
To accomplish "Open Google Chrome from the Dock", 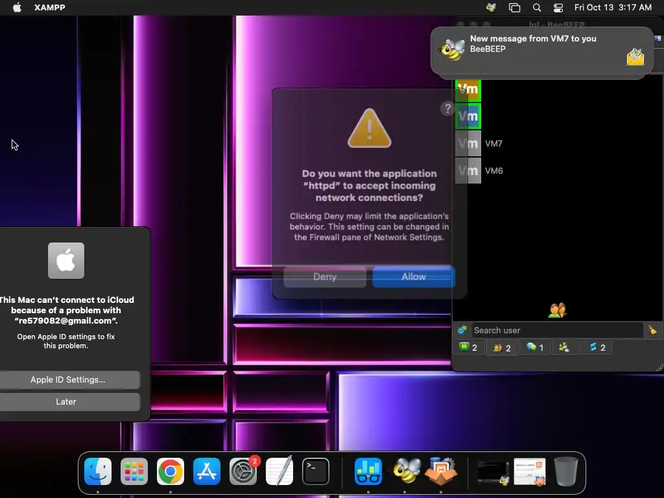I will click(x=171, y=471).
